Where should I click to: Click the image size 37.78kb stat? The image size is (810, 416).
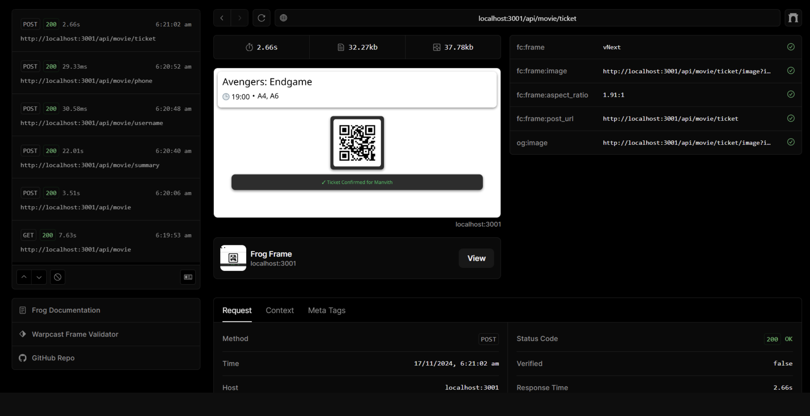click(453, 47)
